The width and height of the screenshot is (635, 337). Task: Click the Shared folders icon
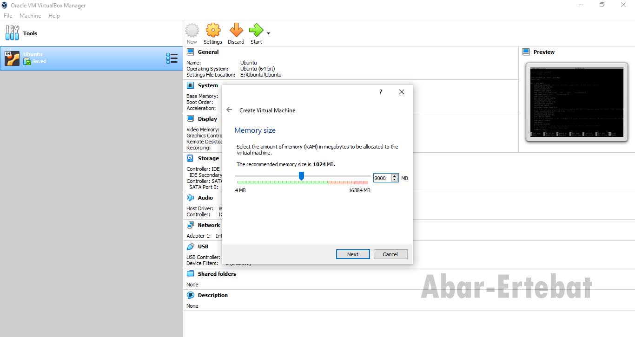(190, 274)
